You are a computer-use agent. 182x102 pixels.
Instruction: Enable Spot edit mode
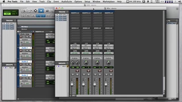point(14,12)
